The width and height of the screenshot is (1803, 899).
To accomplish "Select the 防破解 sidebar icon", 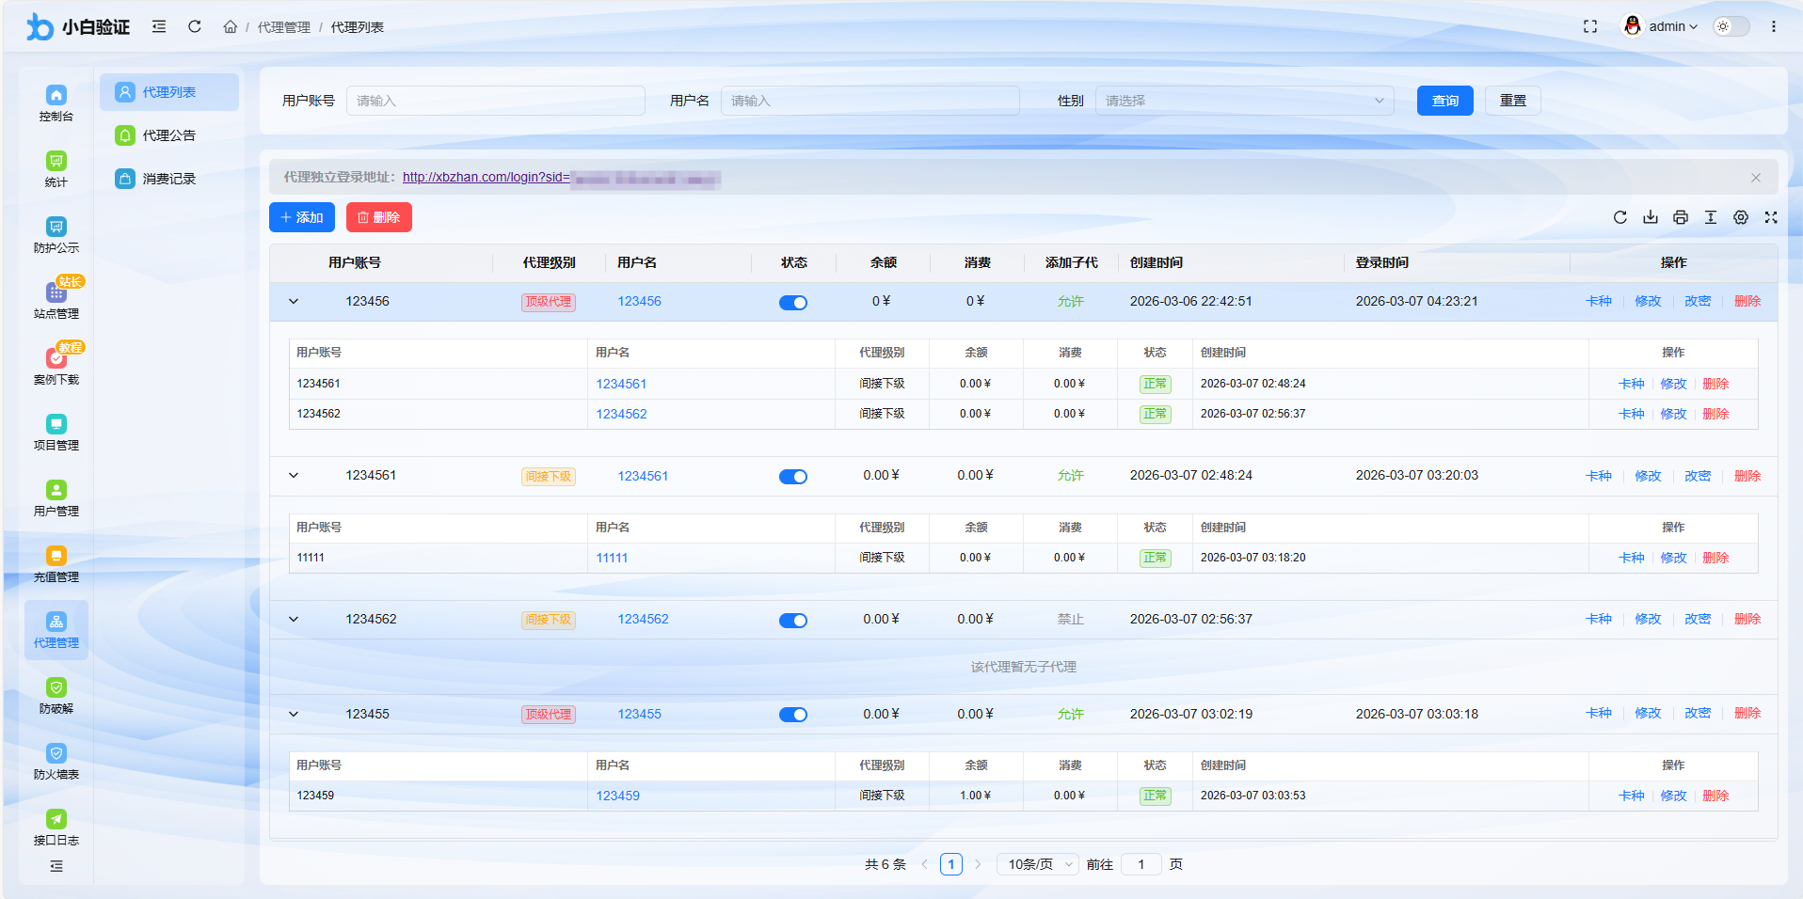I will 56,694.
